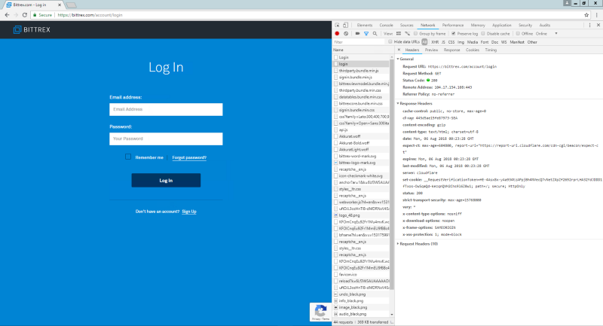This screenshot has width=603, height=326.
Task: Close the DevTools panel
Action: [x=598, y=26]
